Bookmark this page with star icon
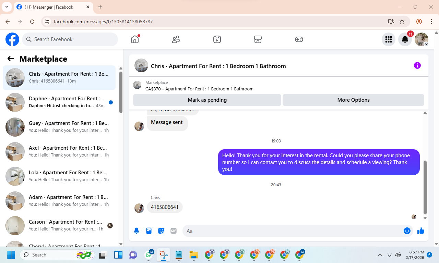 click(x=402, y=22)
